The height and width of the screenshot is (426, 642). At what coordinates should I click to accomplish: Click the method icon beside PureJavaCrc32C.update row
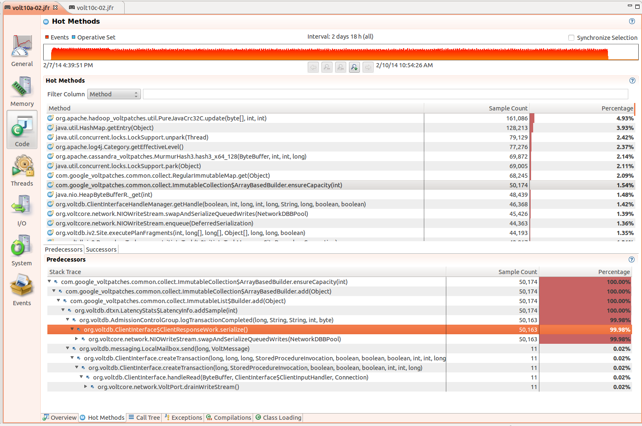tap(51, 118)
